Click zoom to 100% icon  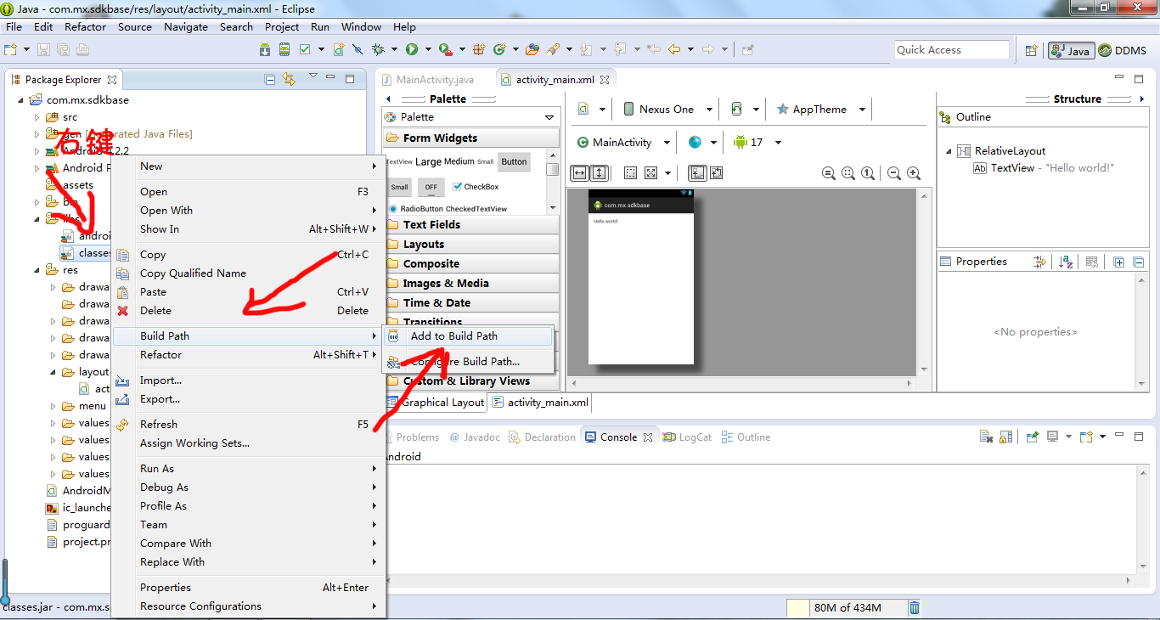(x=868, y=173)
